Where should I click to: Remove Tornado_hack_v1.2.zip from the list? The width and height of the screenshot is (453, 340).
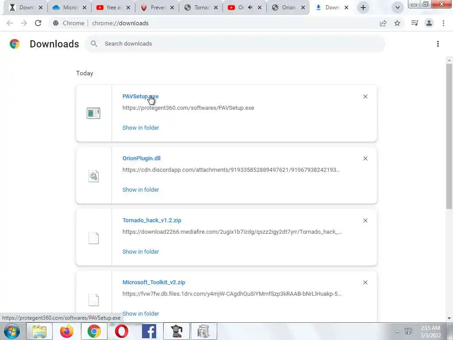point(365,220)
